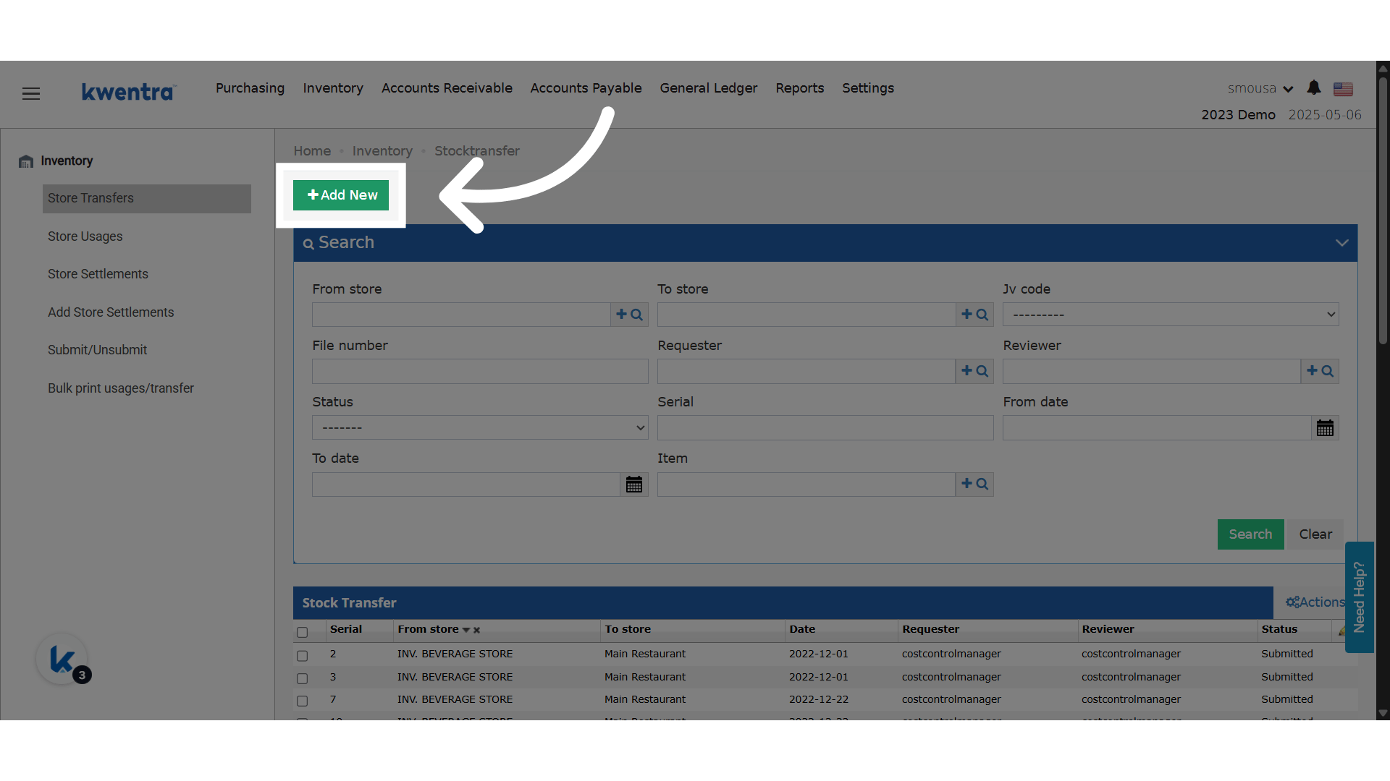
Task: Open the smousa user dropdown
Action: pyautogui.click(x=1260, y=88)
